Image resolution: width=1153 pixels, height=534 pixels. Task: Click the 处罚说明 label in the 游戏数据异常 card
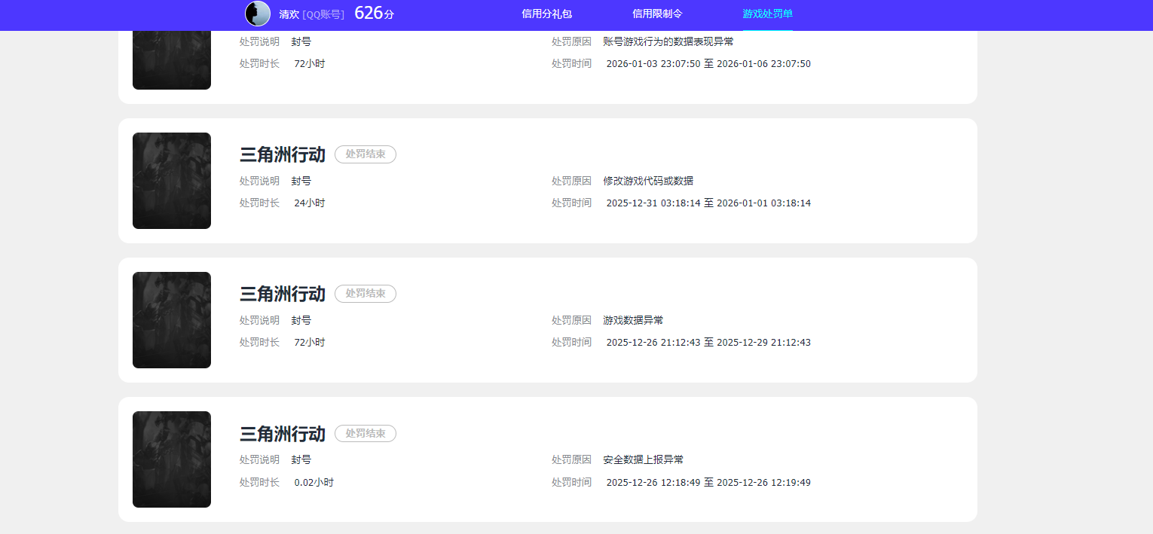click(259, 320)
